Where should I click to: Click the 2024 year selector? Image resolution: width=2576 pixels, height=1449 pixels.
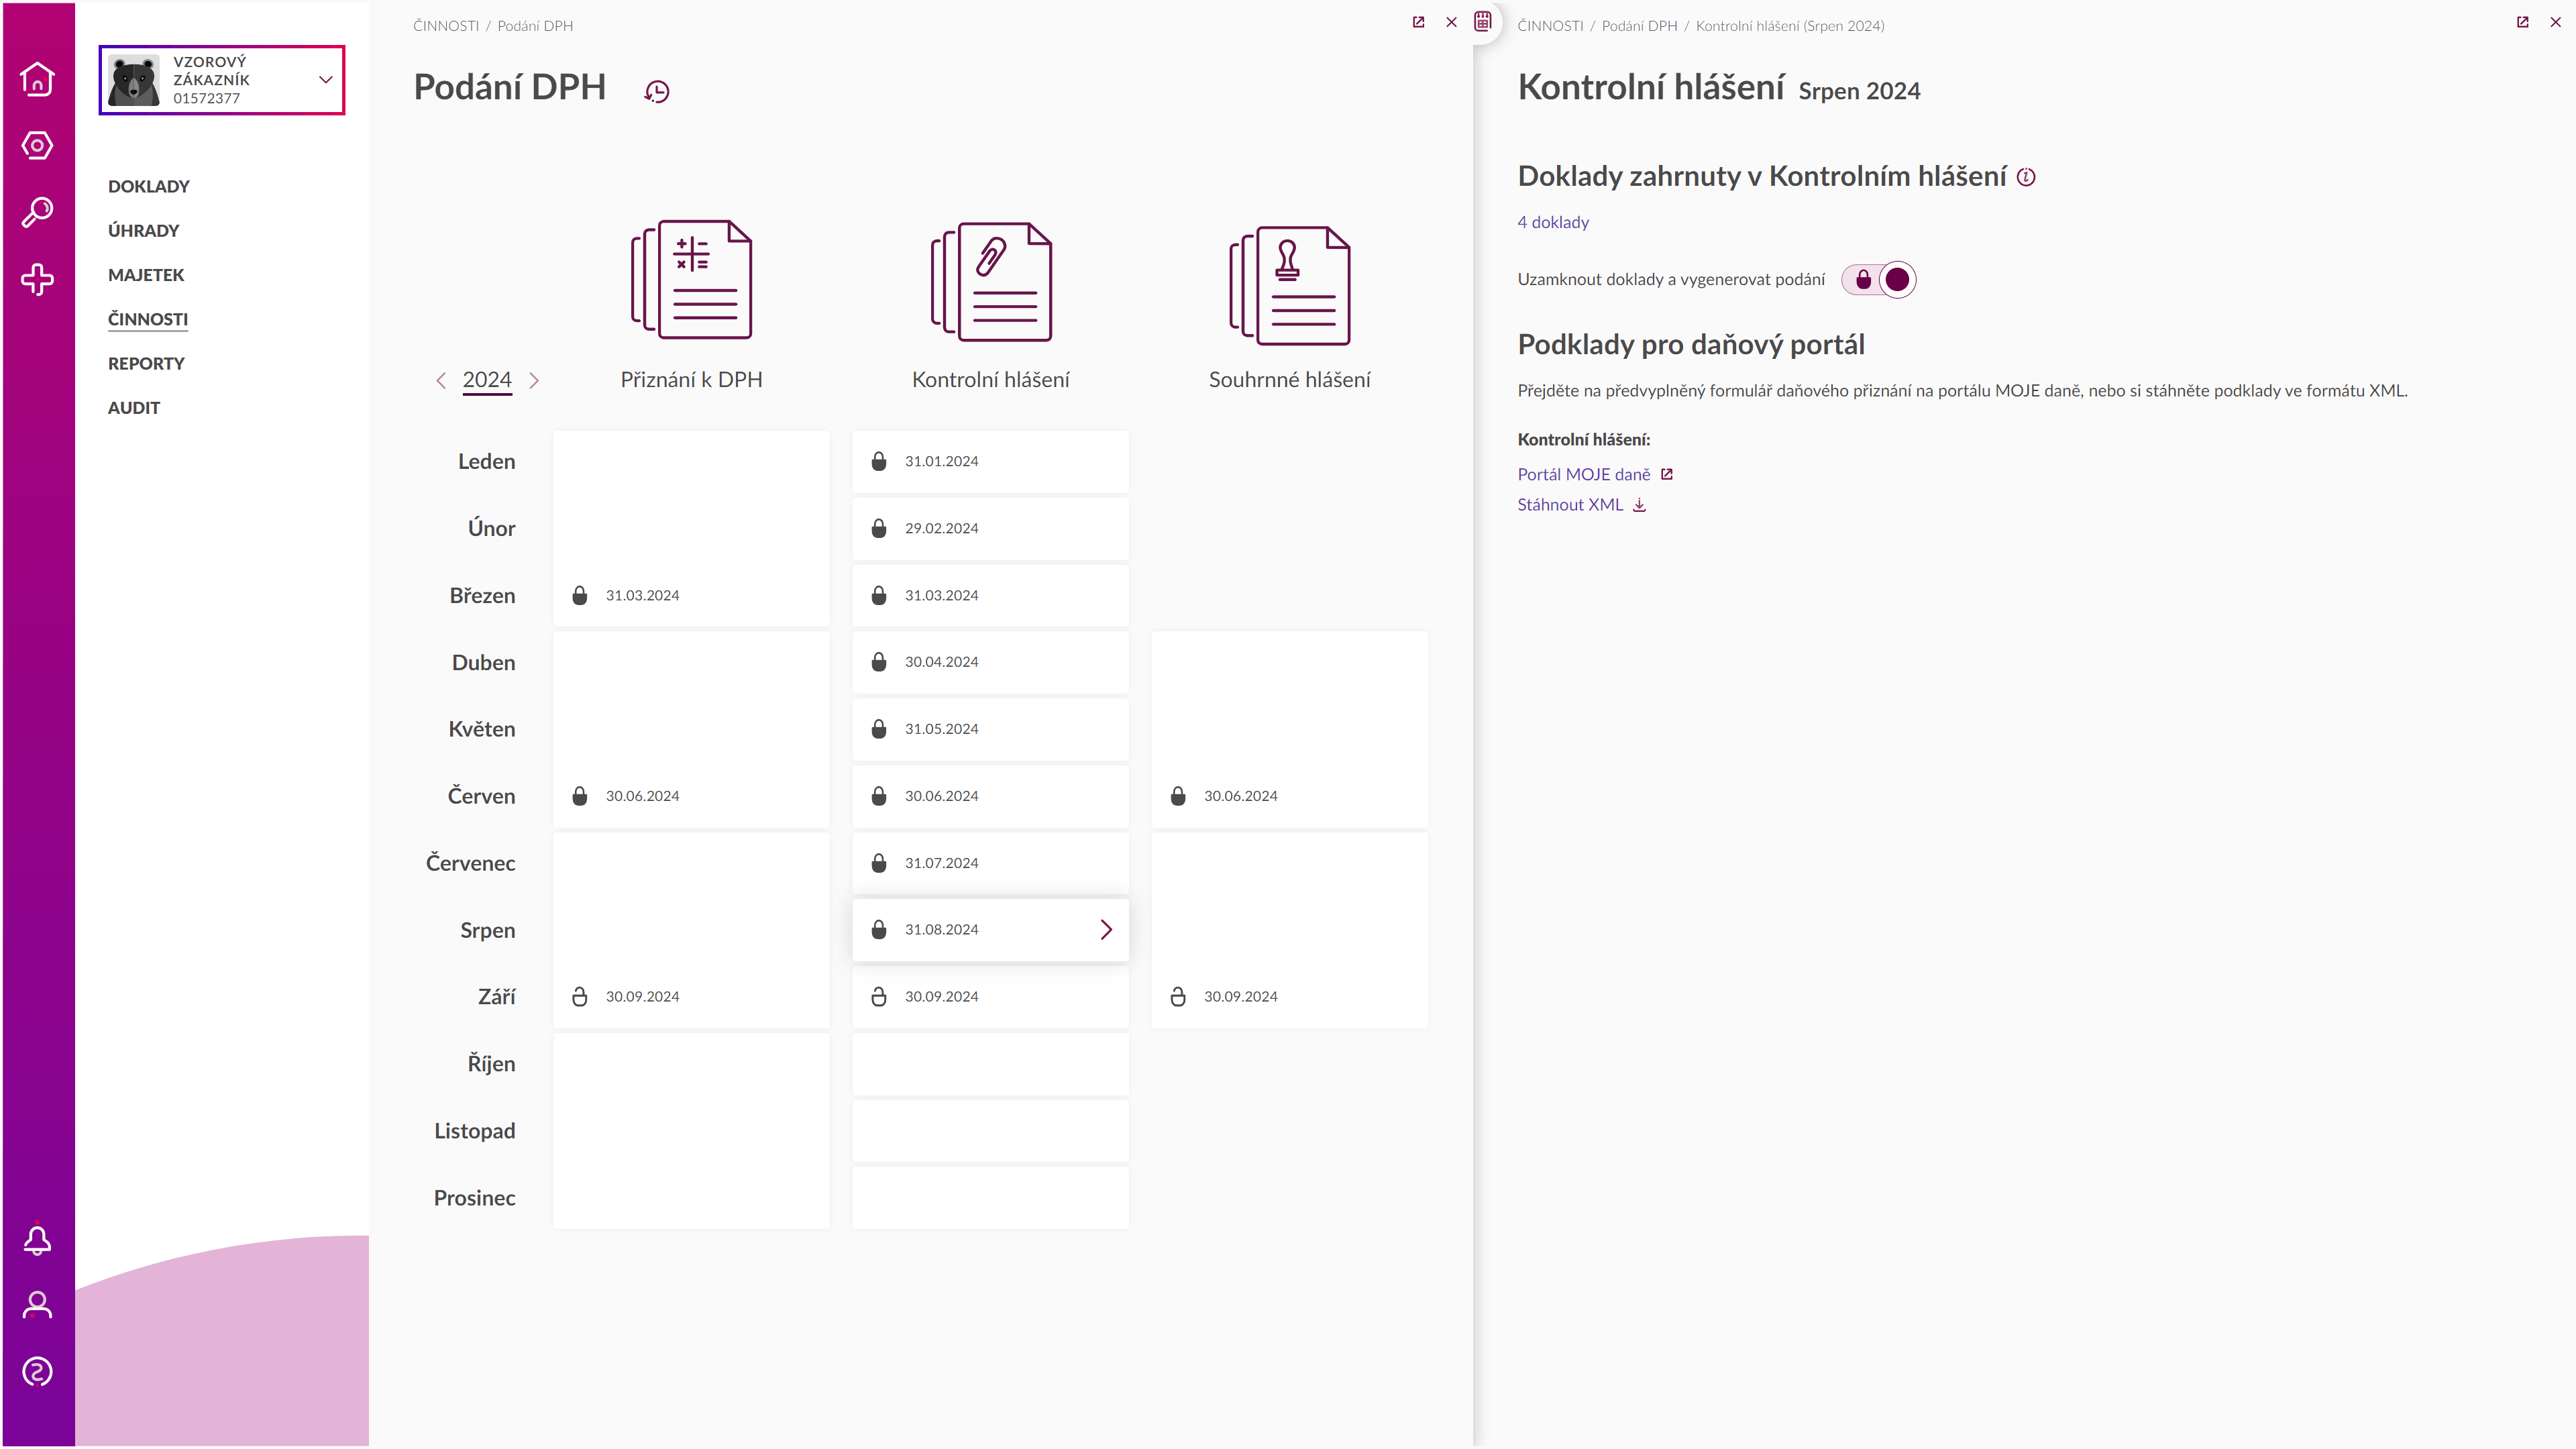pos(487,380)
